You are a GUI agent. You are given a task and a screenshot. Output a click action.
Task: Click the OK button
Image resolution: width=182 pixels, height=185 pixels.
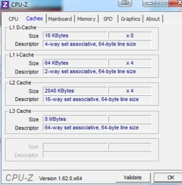point(168,177)
